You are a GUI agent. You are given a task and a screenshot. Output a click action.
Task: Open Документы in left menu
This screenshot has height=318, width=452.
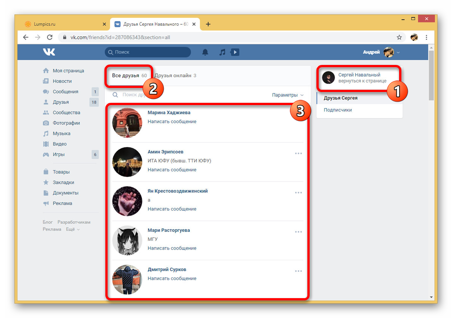click(66, 193)
